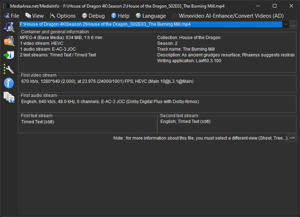Viewport: 300px width, 217px height.
Task: Open the Options menu
Action: click(63, 16)
